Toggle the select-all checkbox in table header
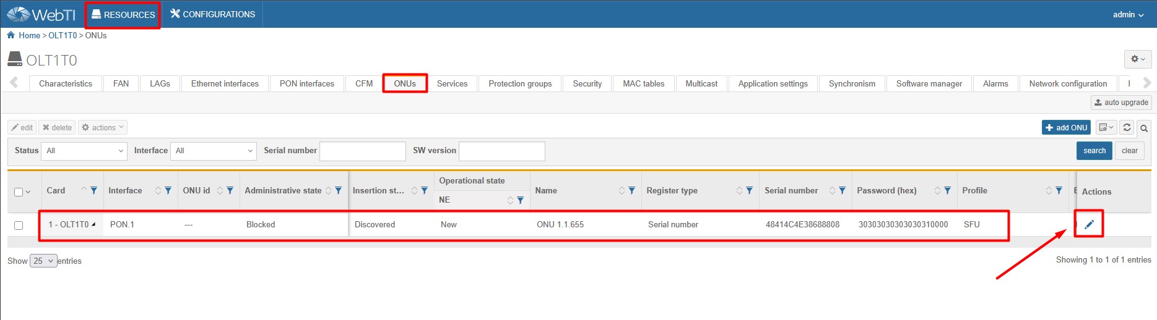Viewport: 1157px width, 320px height. (19, 192)
